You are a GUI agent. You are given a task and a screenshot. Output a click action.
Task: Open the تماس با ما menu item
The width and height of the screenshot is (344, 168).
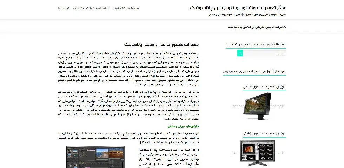[x=64, y=8]
